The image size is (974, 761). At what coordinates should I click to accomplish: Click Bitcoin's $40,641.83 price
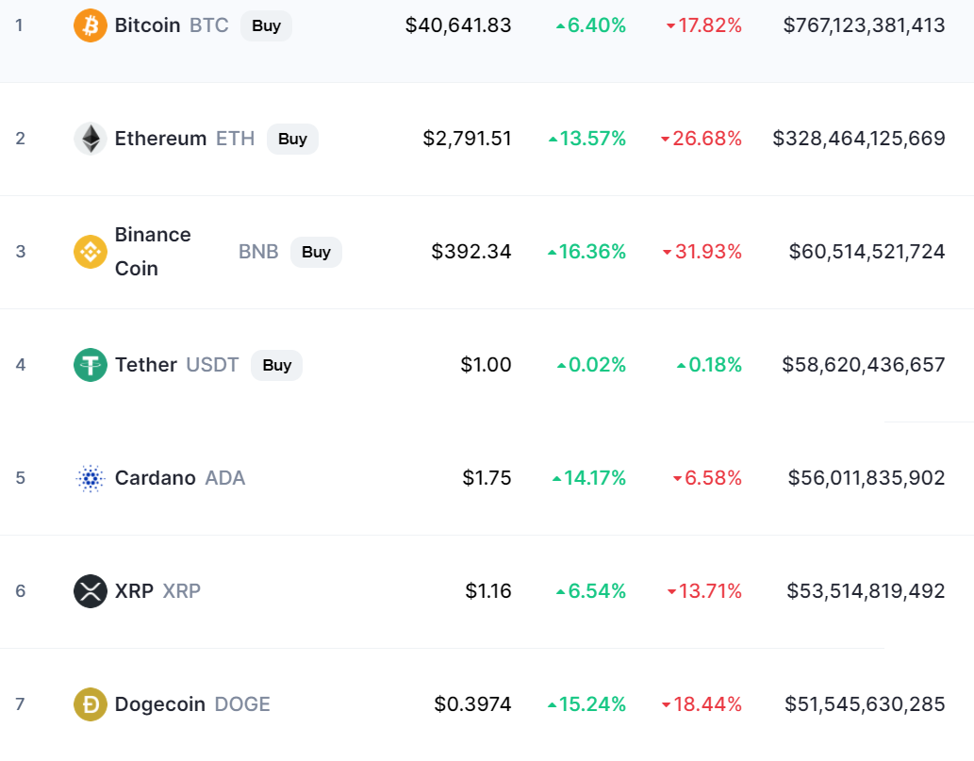point(458,25)
